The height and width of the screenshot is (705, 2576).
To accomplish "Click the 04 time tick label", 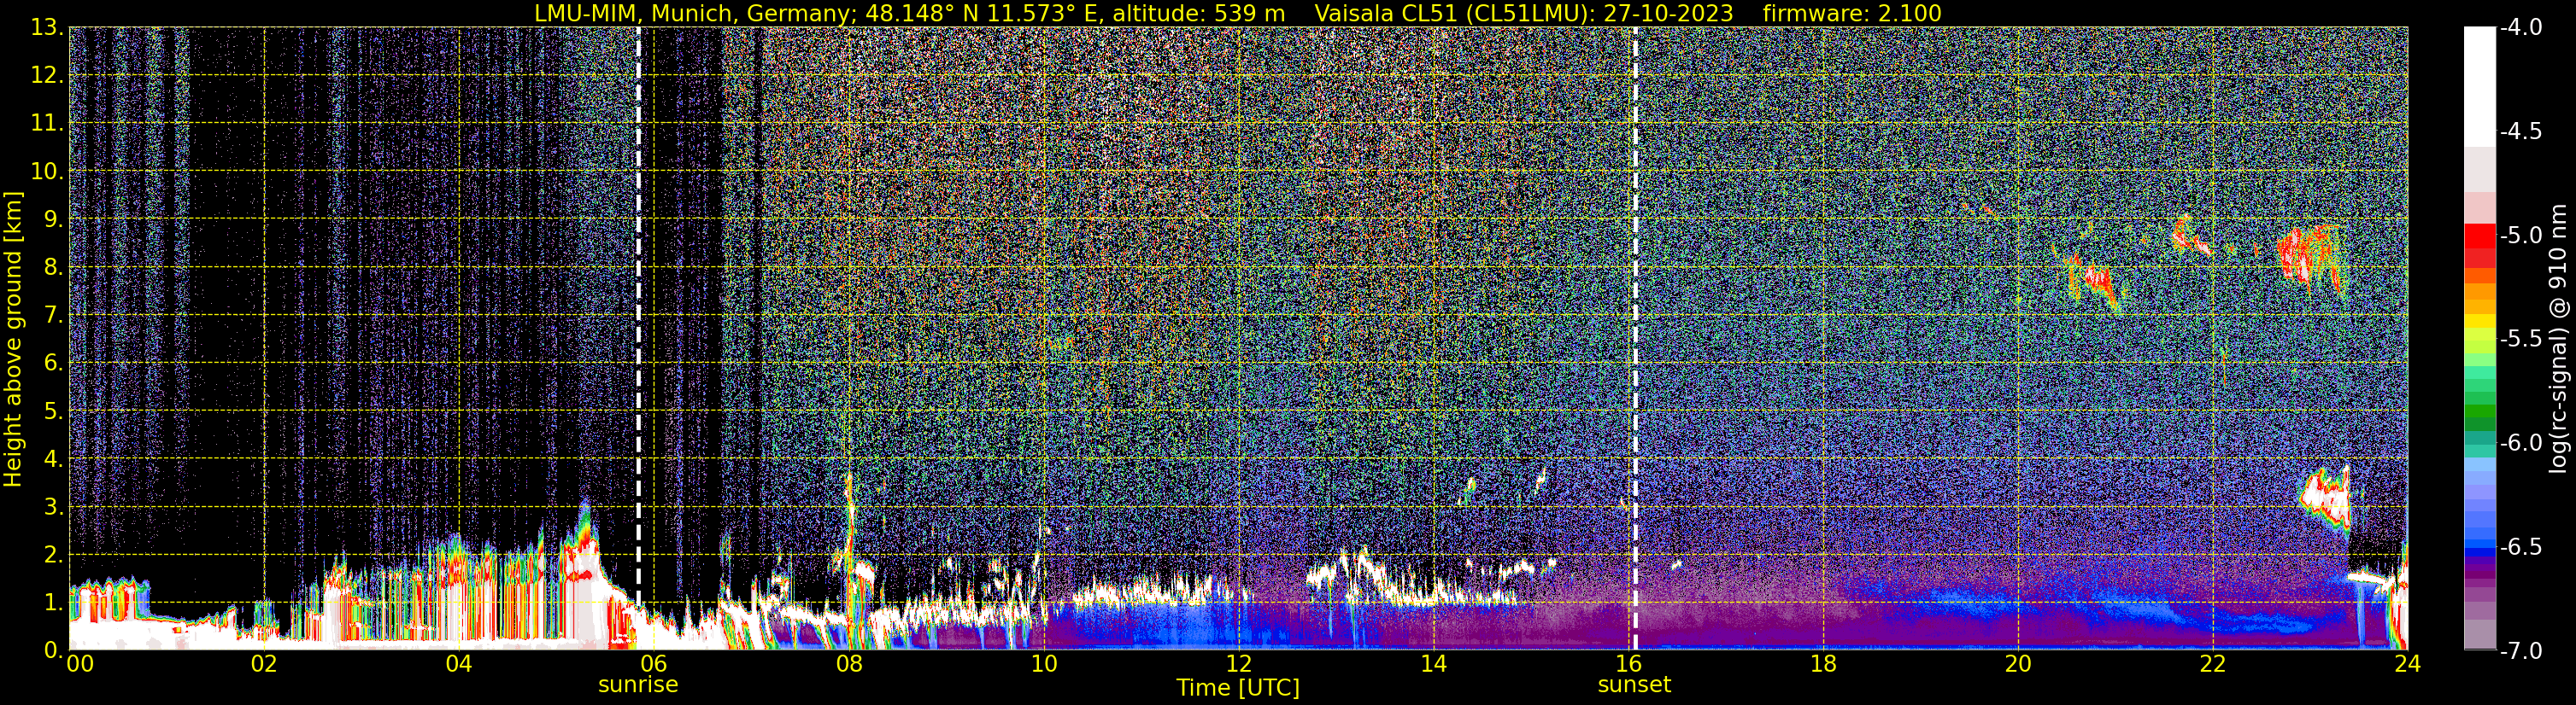I will click(459, 664).
